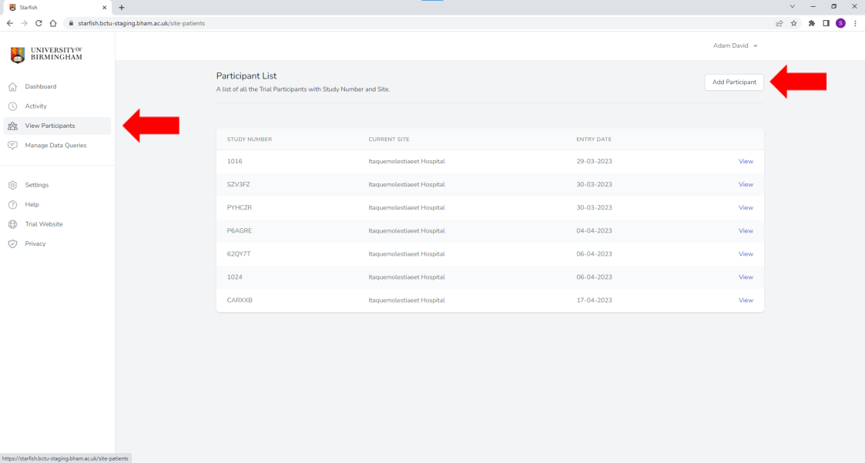
Task: Open the Chrome three-dot menu
Action: [855, 23]
